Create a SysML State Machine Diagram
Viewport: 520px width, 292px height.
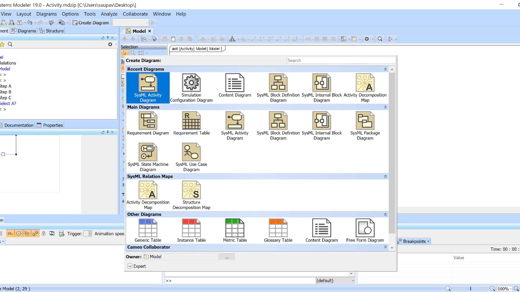(148, 157)
